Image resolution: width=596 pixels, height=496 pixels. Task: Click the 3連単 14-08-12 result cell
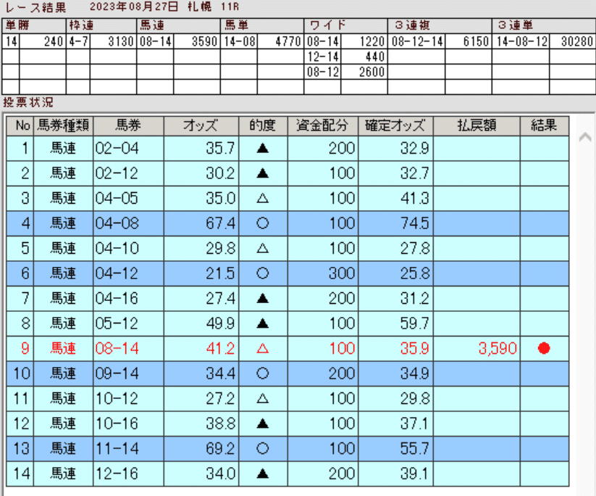point(521,41)
